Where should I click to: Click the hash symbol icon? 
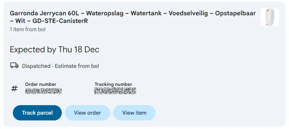14,89
